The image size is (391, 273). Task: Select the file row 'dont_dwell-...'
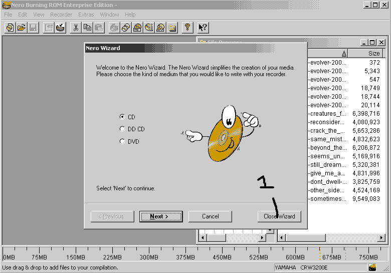coord(344,182)
